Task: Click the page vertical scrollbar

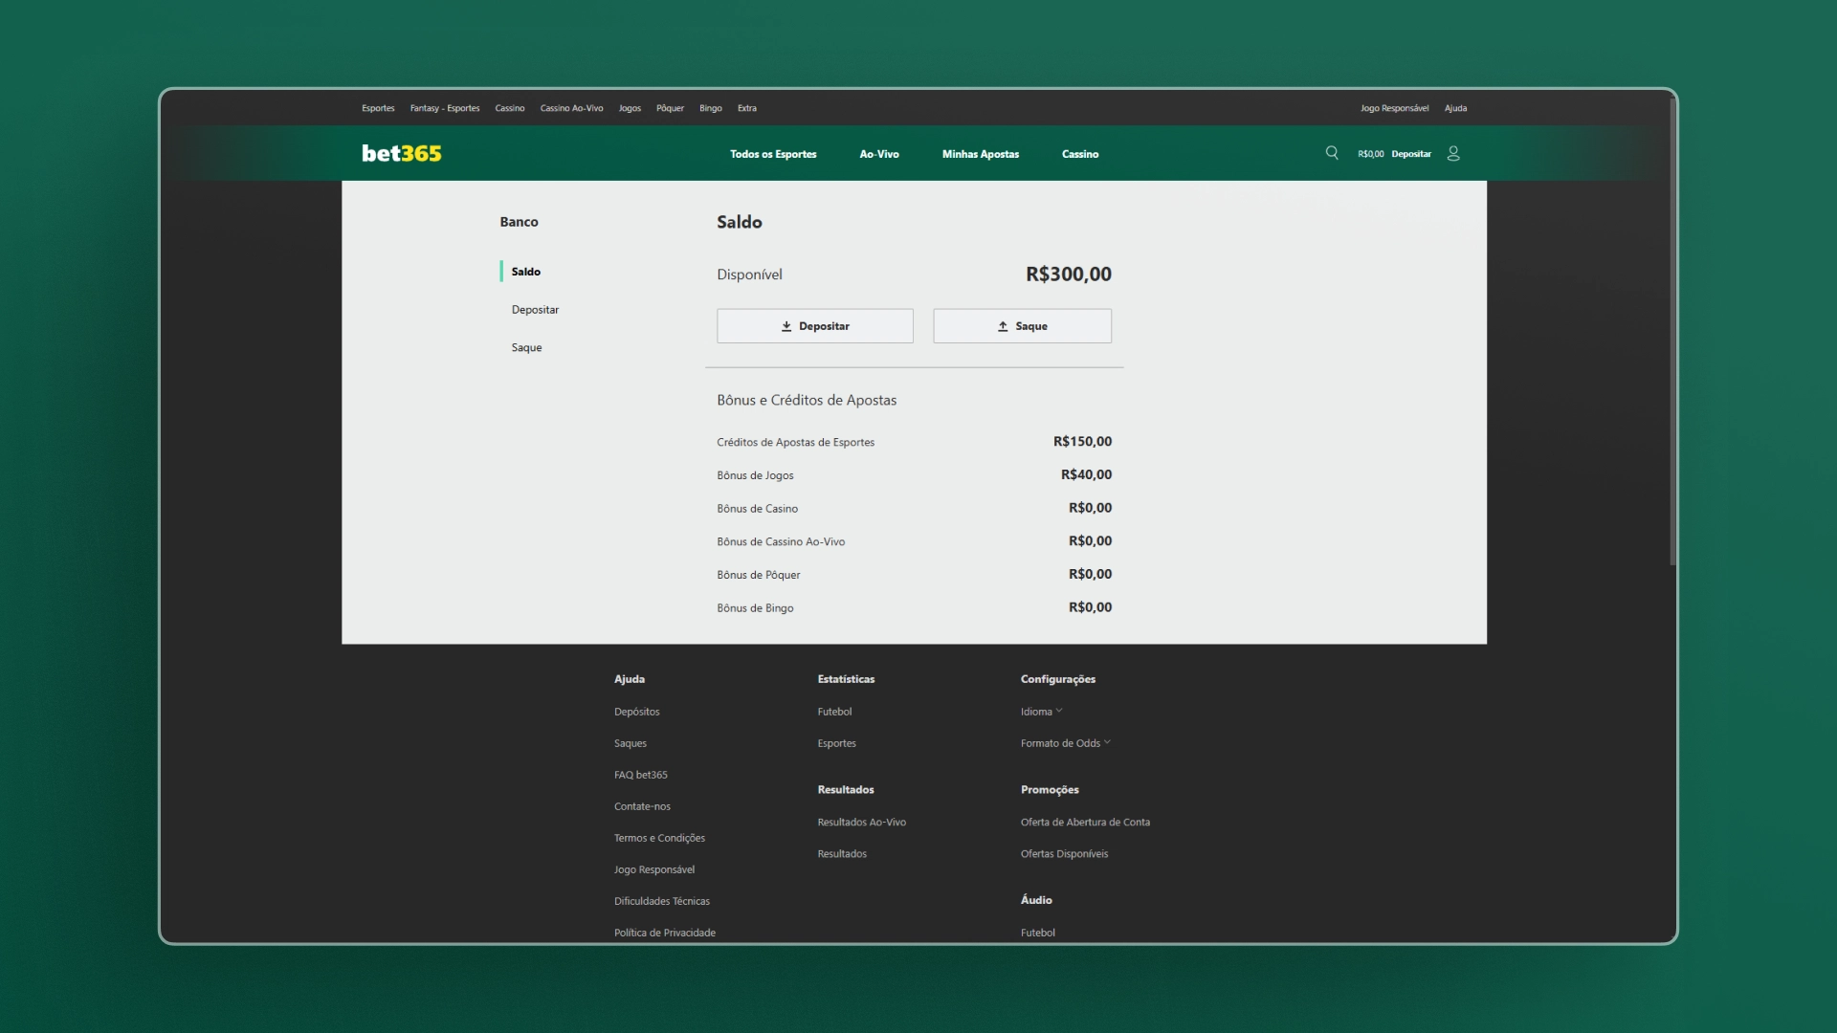Action: (x=1672, y=333)
